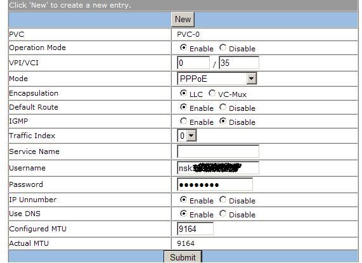Focus the VPI input field
This screenshot has width=362, height=263.
tap(193, 63)
